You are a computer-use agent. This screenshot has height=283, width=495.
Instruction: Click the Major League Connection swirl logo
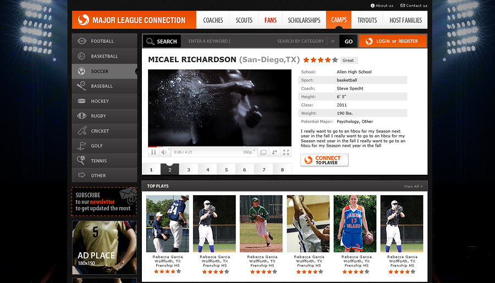click(x=84, y=20)
